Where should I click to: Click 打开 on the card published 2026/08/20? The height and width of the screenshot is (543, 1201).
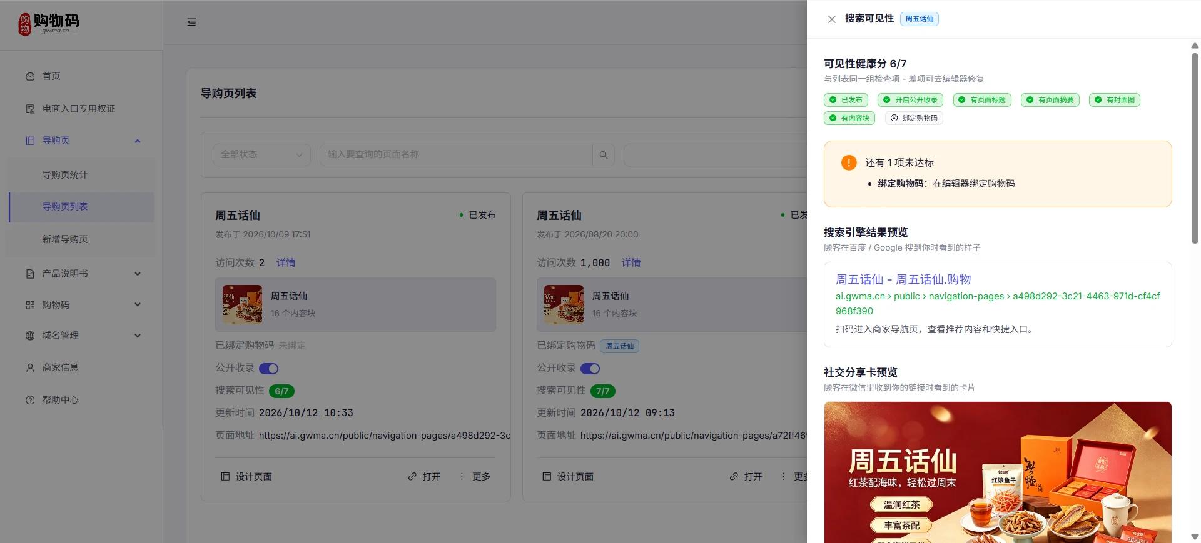coord(746,477)
